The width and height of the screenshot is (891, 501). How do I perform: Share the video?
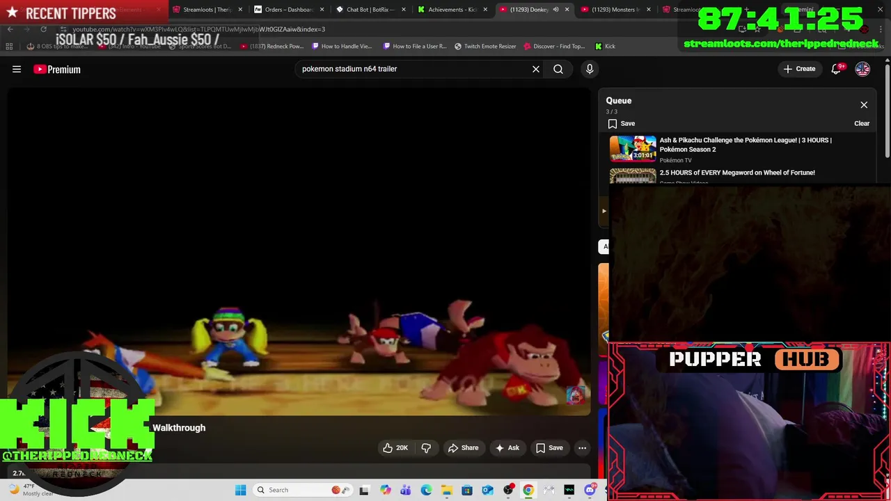click(463, 447)
